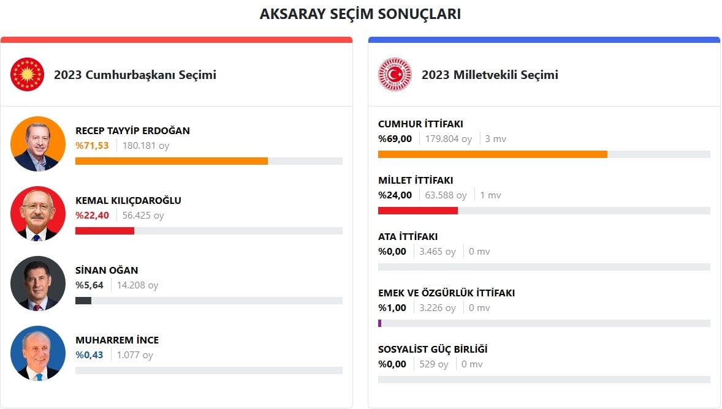Click the parliament emblem icon
This screenshot has width=722, height=409.
(395, 75)
